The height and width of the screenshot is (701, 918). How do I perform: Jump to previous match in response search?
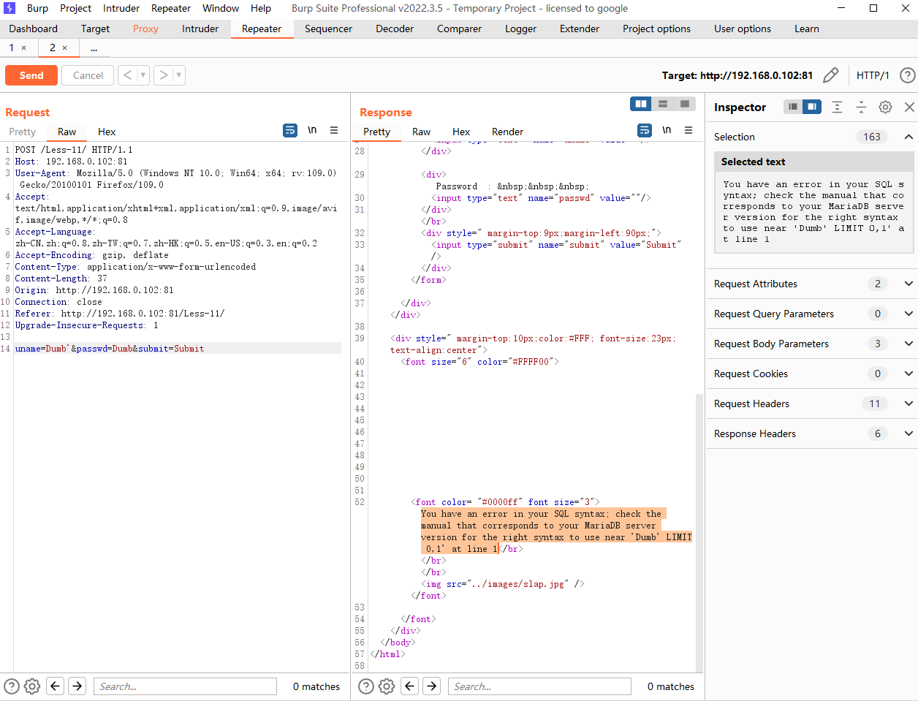[x=409, y=686]
